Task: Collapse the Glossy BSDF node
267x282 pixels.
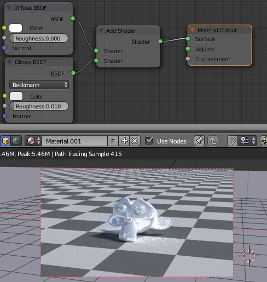Action: tap(9, 62)
